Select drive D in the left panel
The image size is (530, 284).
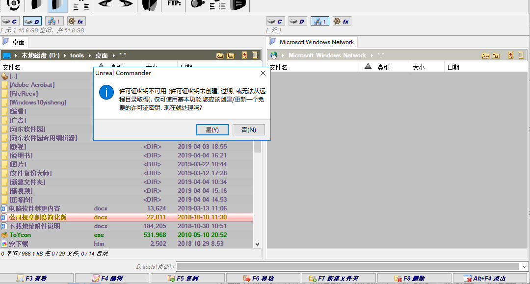point(32,21)
